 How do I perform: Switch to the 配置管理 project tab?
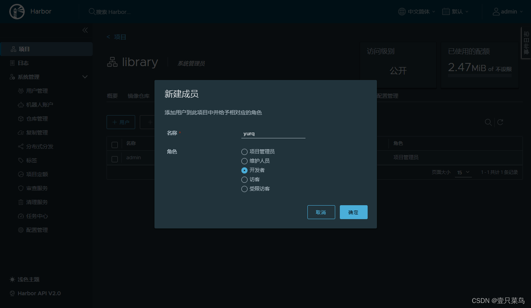coord(387,96)
